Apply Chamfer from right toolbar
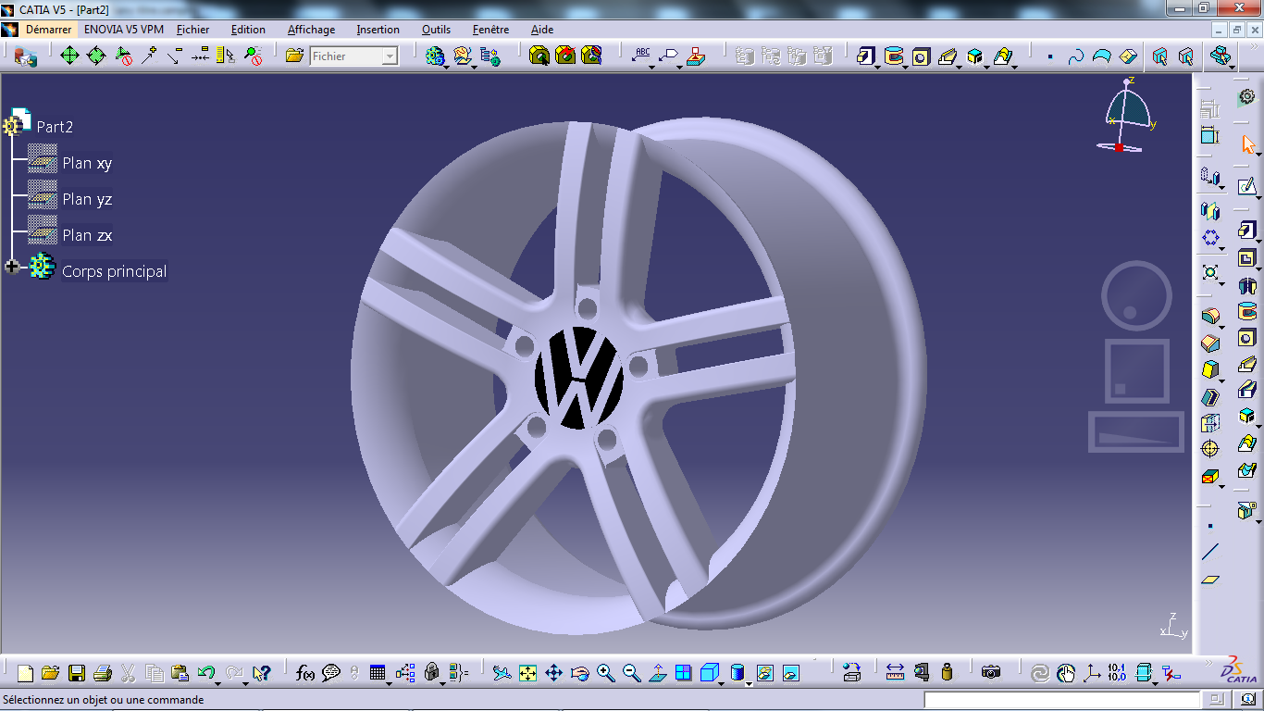 [1209, 343]
